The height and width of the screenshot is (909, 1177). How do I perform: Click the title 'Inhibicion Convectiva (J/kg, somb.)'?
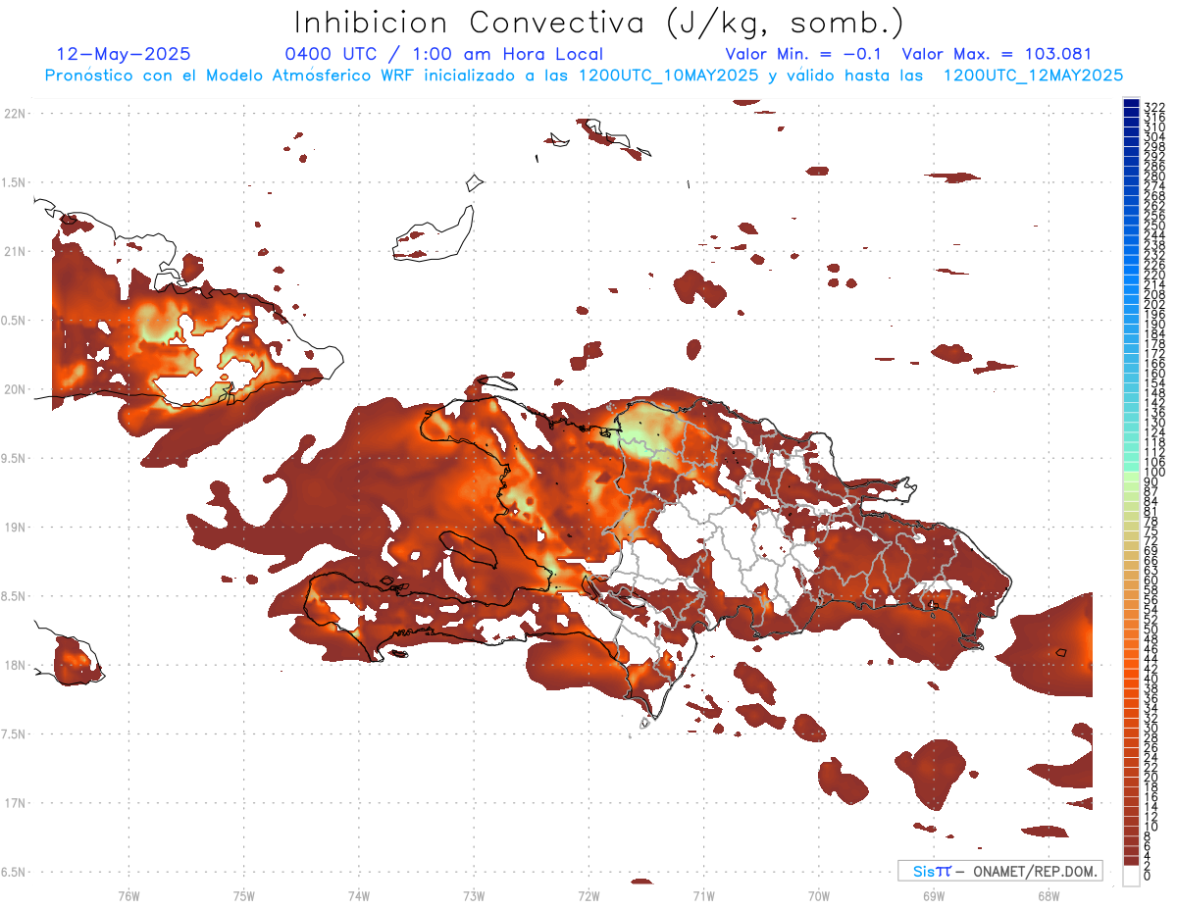599,23
